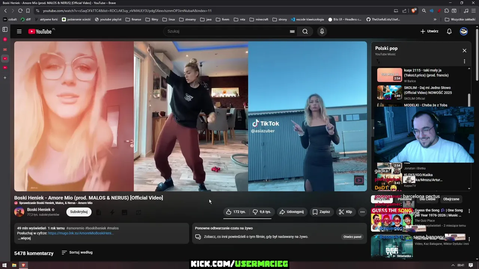479x269 pixels.
Task: Go back in browser history
Action: click(5, 11)
